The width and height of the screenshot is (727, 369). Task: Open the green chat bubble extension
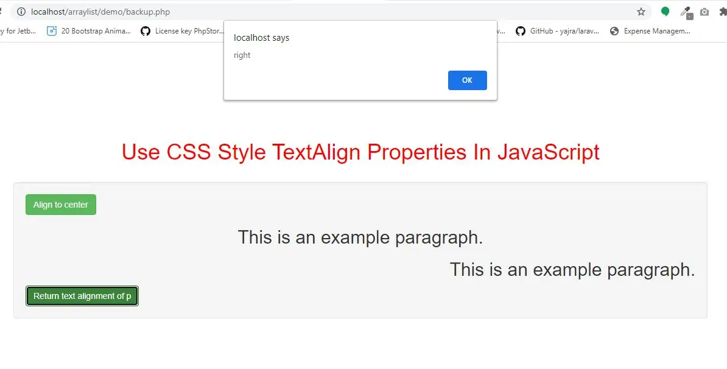[666, 12]
